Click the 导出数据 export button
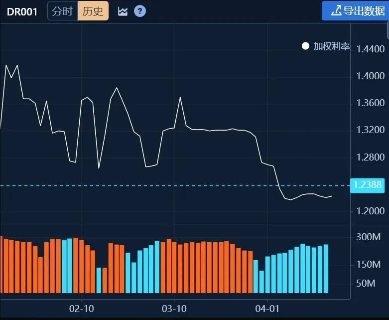Image resolution: width=389 pixels, height=320 pixels. click(356, 10)
